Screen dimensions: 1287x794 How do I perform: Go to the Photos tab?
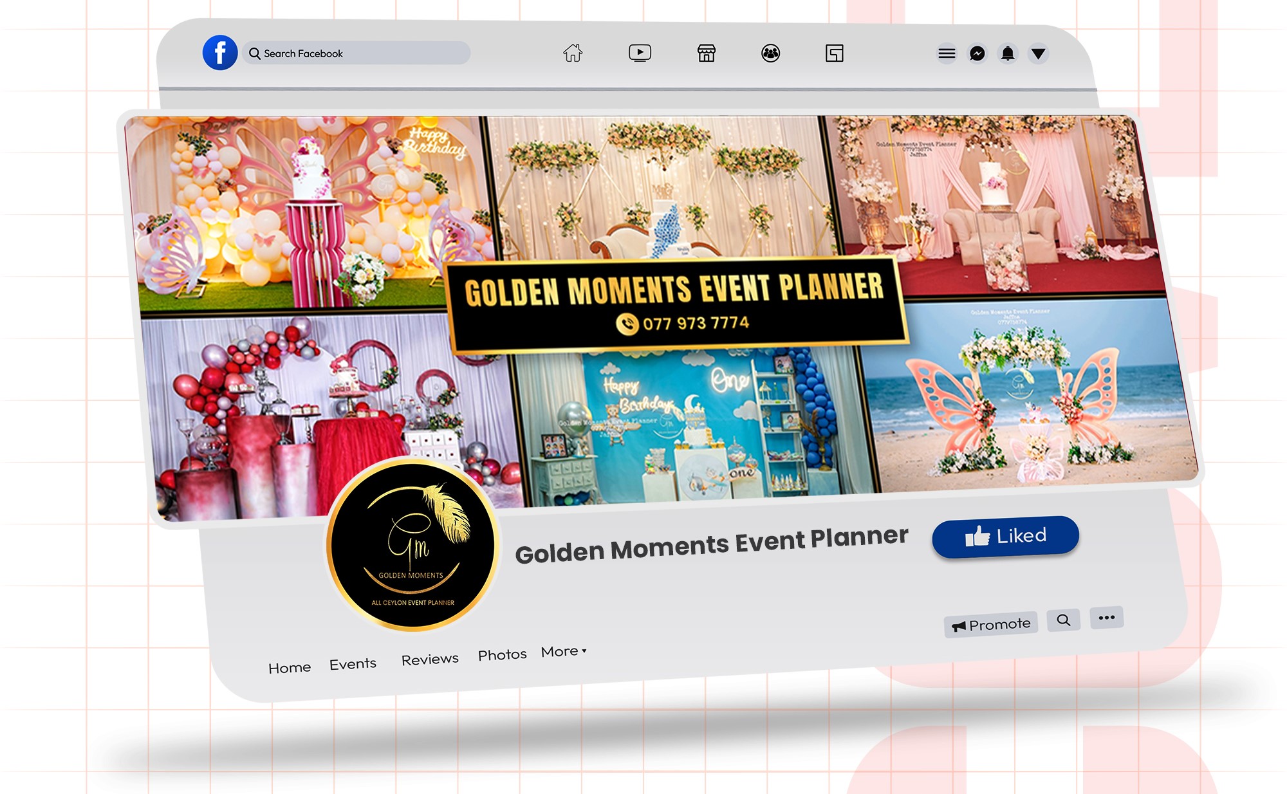click(x=502, y=655)
